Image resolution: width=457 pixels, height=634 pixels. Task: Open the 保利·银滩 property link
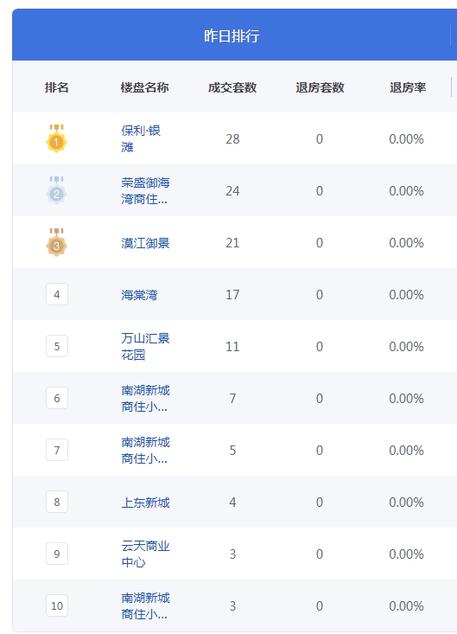coord(141,138)
